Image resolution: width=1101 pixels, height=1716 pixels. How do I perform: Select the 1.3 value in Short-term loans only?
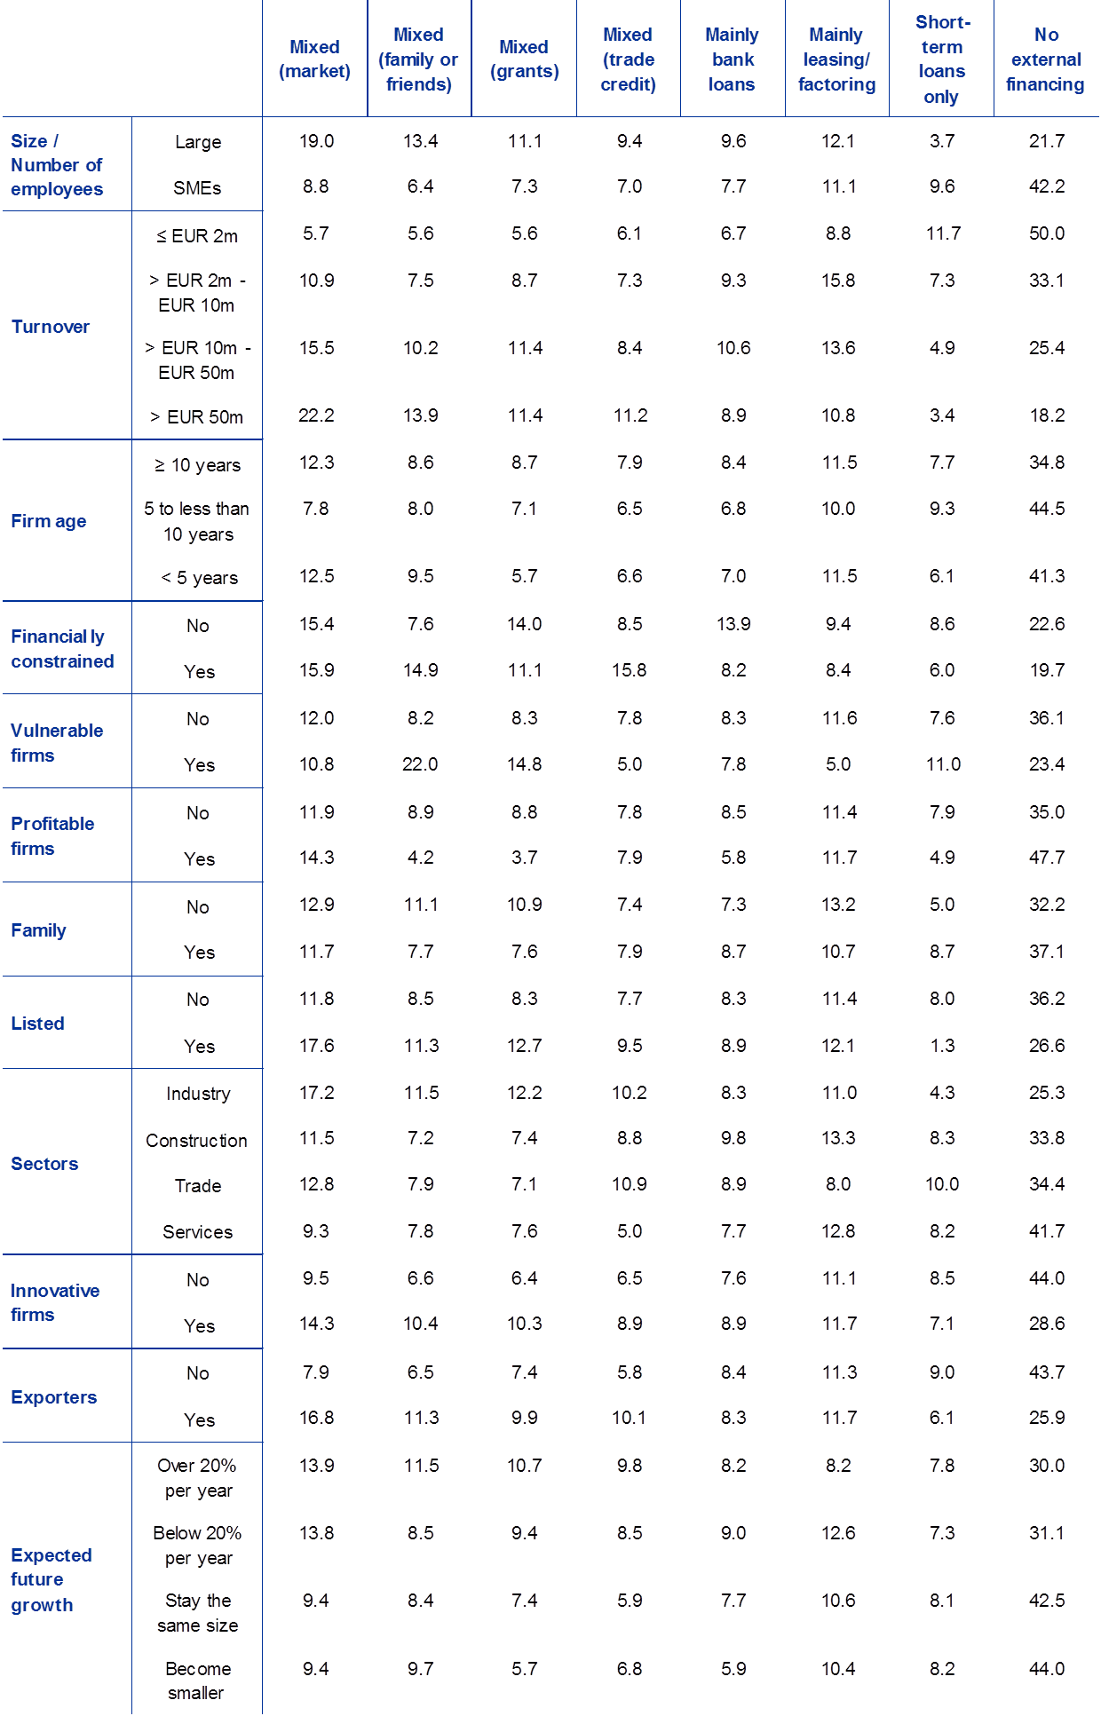pos(941,1046)
